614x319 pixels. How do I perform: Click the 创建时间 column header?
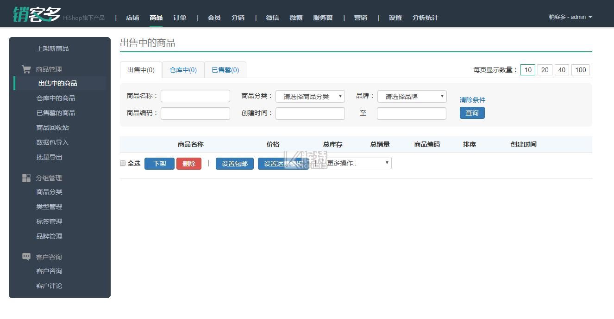click(523, 144)
